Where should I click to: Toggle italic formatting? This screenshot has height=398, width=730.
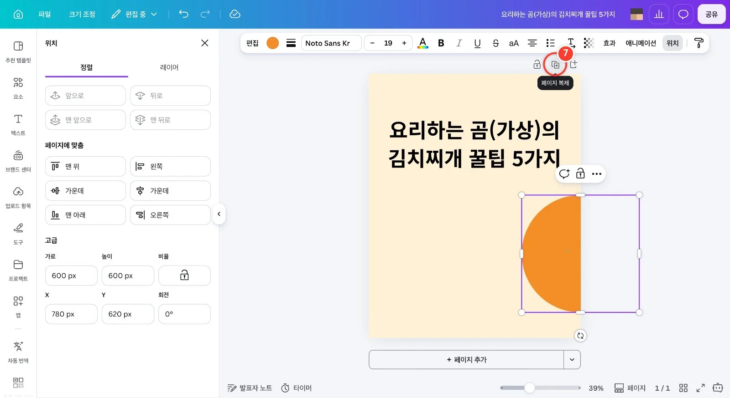(459, 43)
